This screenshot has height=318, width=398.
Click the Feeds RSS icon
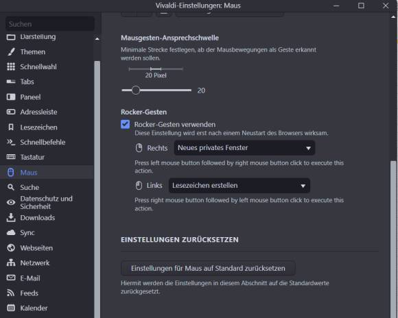pyautogui.click(x=11, y=293)
